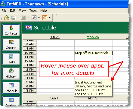Open the Help menu
Screen dimensions: 133x109
tap(44, 11)
